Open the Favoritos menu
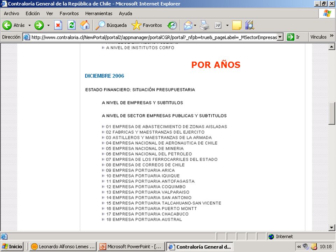Viewport: 336px width, 252px height. pos(69,14)
